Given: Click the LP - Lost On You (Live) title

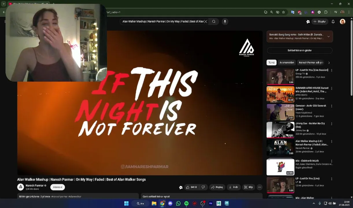Looking at the screenshot, I should (x=308, y=179).
